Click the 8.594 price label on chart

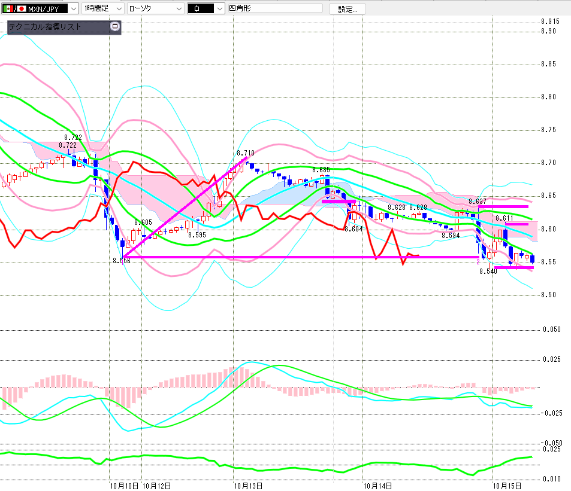pyautogui.click(x=451, y=236)
